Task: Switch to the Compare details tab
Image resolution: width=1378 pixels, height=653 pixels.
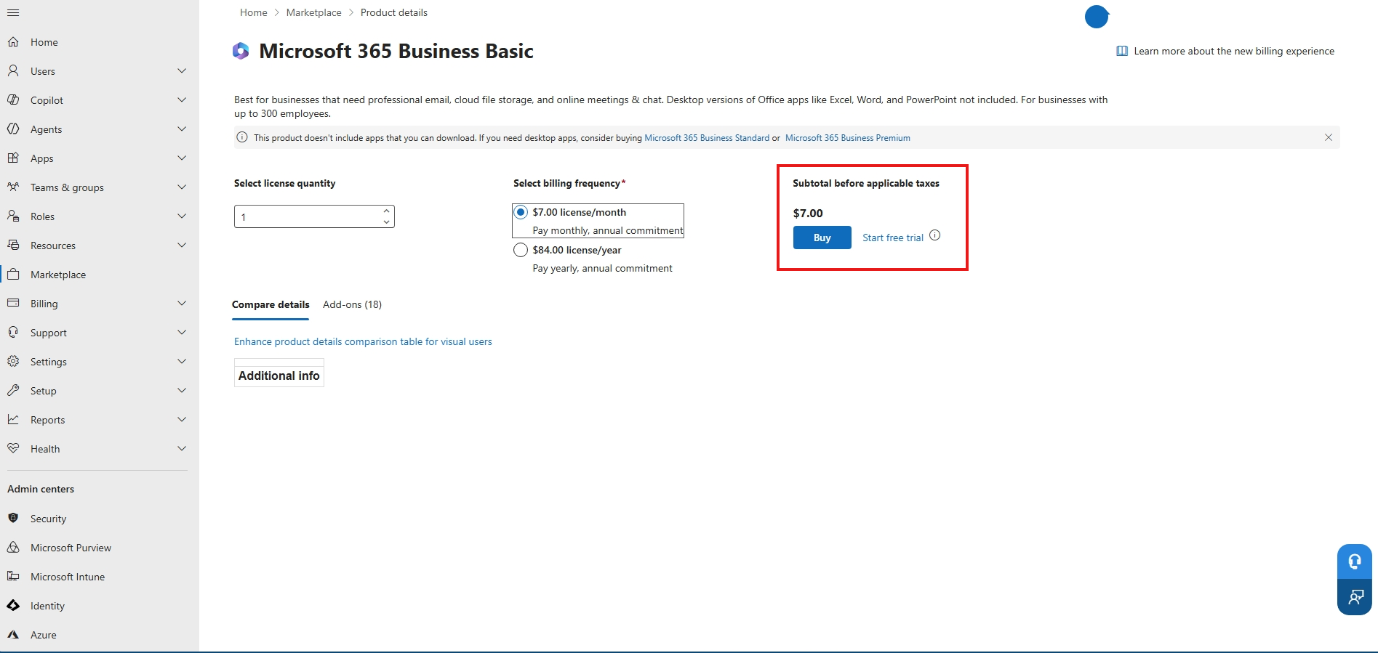Action: (271, 305)
